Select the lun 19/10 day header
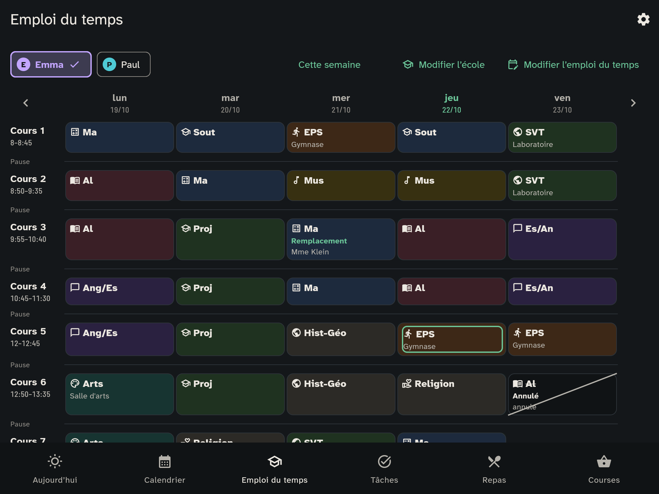This screenshot has width=659, height=494. pyautogui.click(x=120, y=103)
